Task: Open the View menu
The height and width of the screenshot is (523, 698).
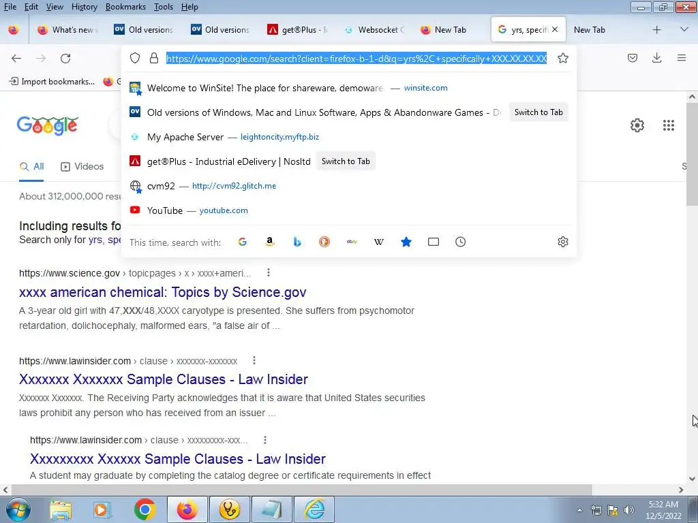Action: [55, 7]
